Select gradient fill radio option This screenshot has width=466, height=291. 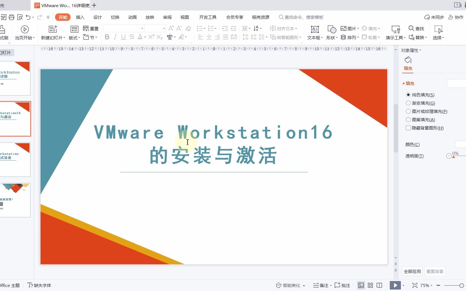[408, 103]
